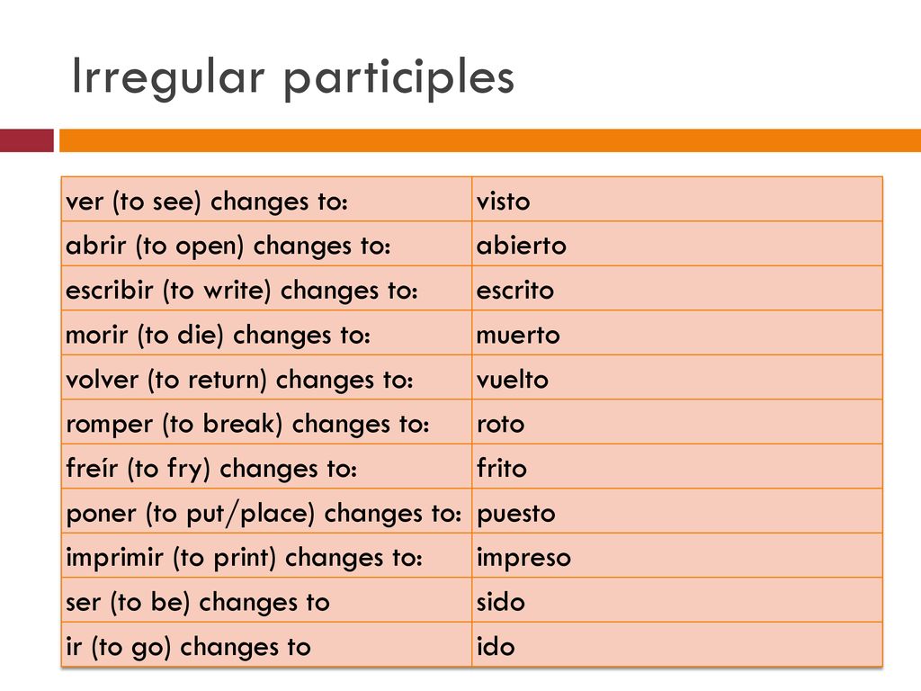Click the 'imprimir (to print) changes to:' cell

(x=266, y=555)
